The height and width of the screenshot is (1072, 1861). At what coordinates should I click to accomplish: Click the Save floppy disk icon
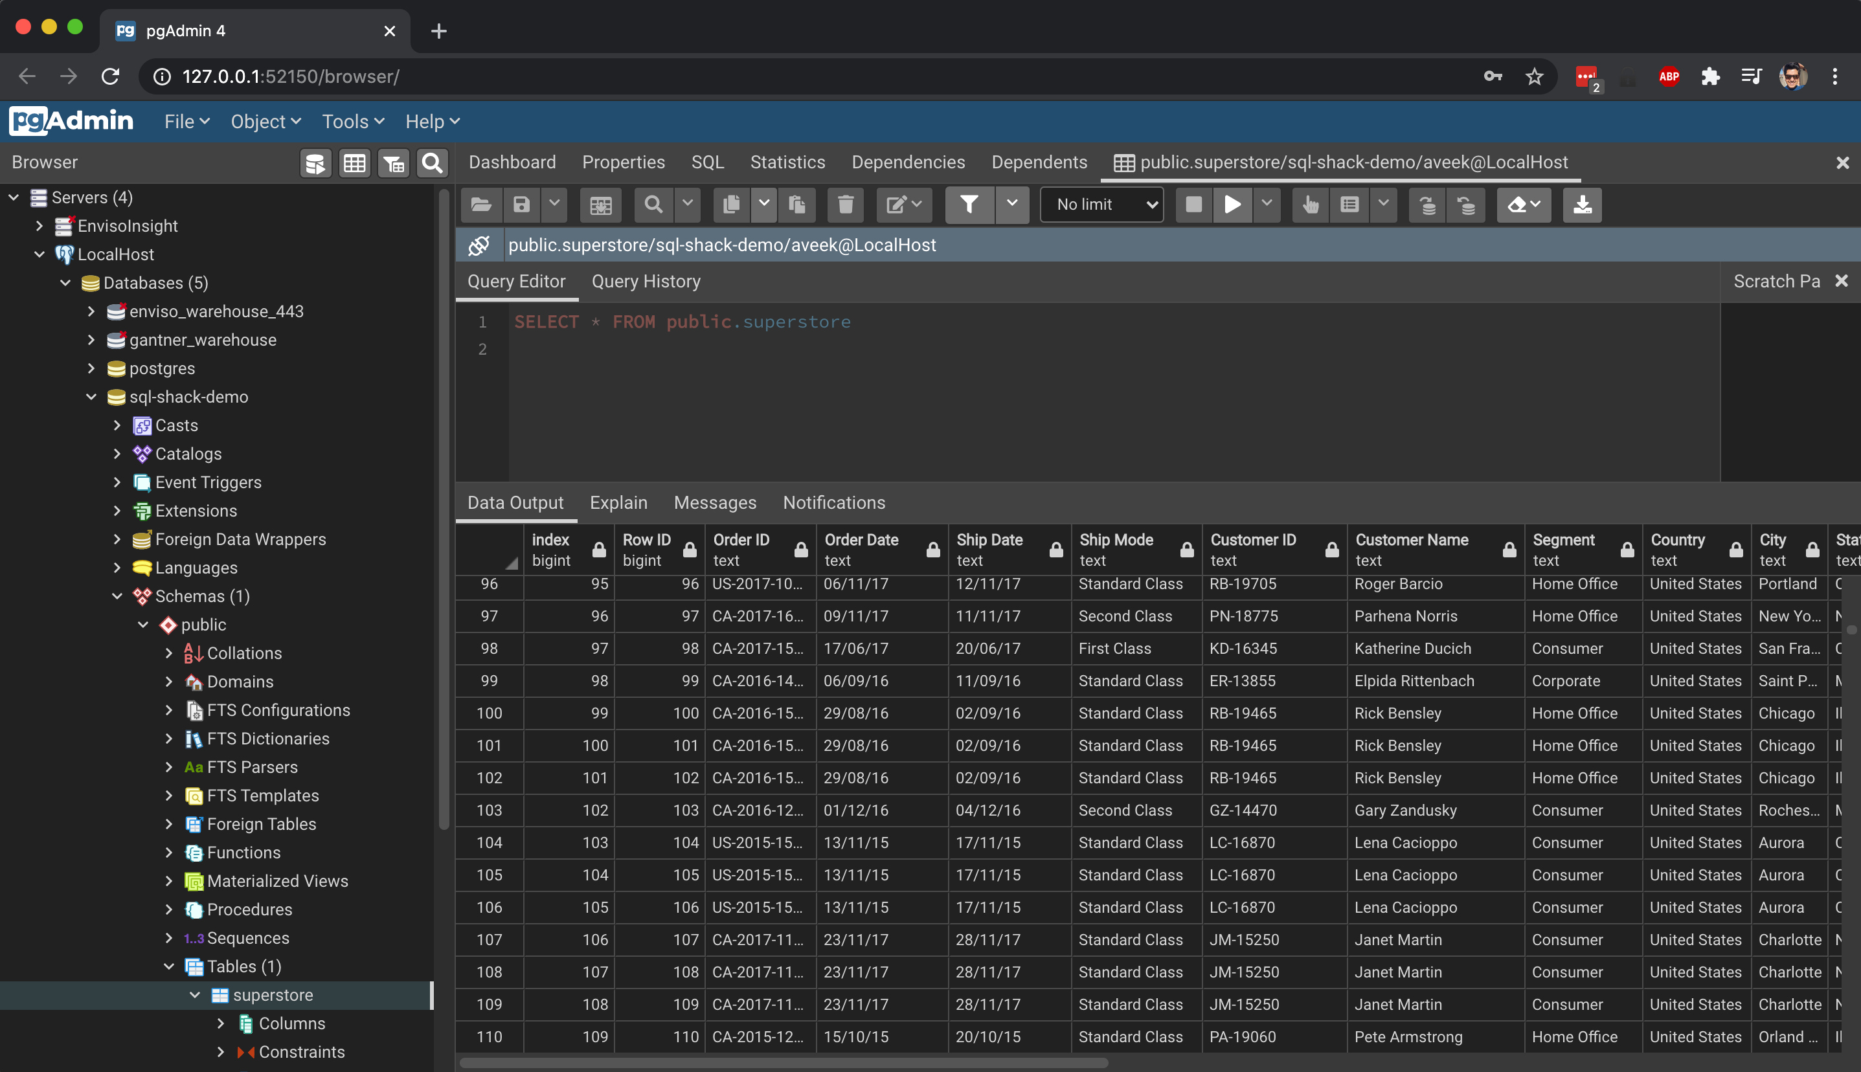[521, 205]
